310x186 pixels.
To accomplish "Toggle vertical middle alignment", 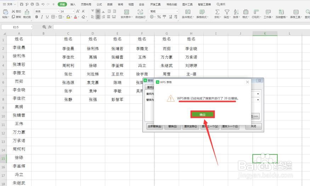I will pyautogui.click(x=98, y=11).
